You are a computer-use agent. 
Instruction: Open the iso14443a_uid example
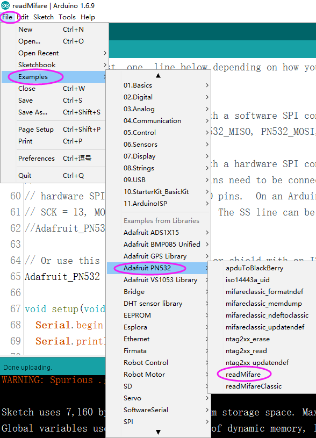tap(262, 279)
